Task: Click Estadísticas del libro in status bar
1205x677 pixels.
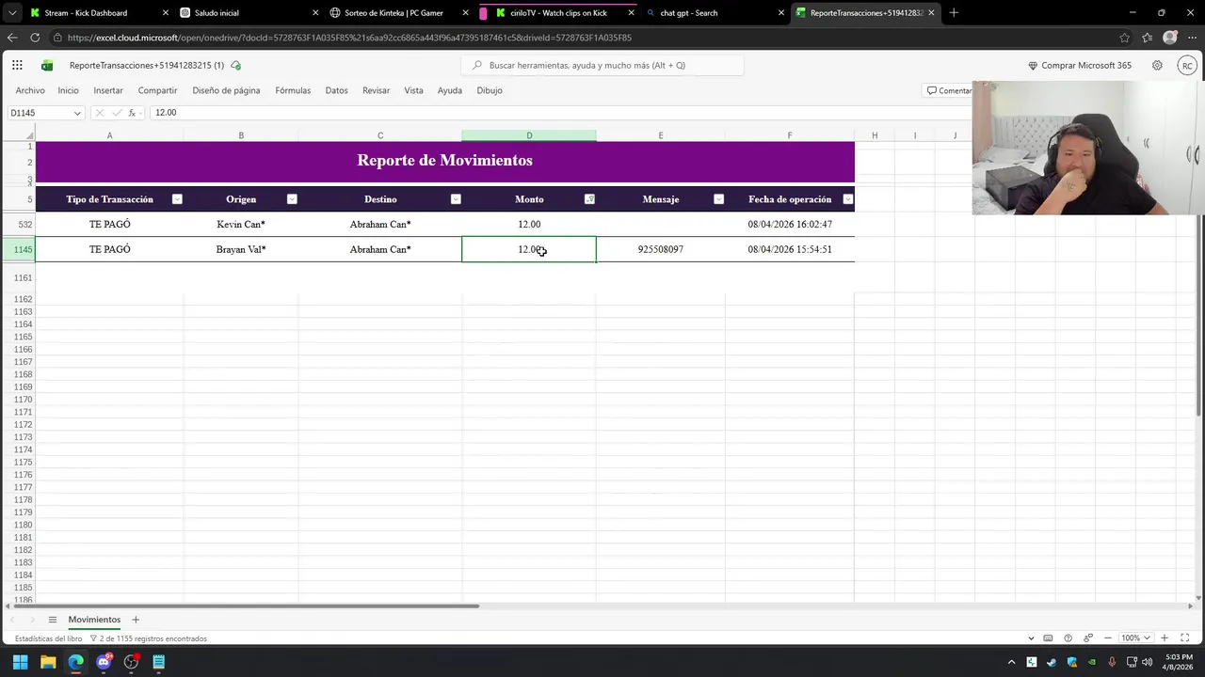Action: (x=49, y=638)
